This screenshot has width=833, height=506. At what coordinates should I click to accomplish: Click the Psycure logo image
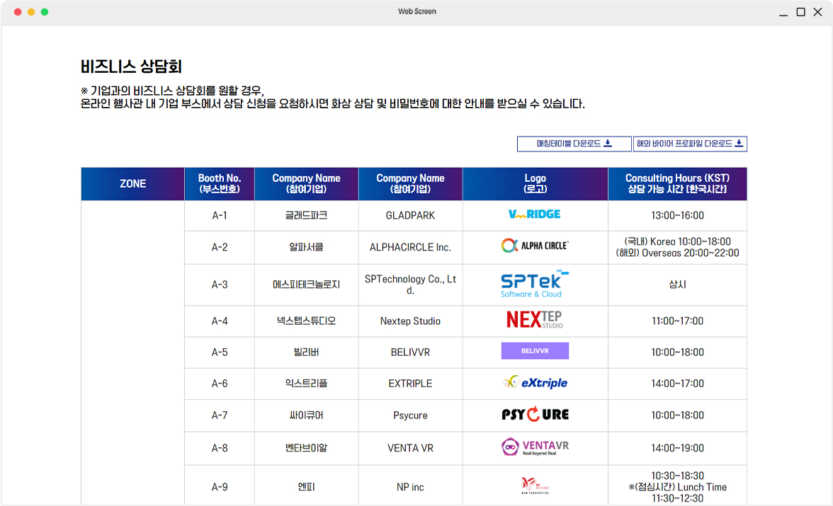[535, 415]
